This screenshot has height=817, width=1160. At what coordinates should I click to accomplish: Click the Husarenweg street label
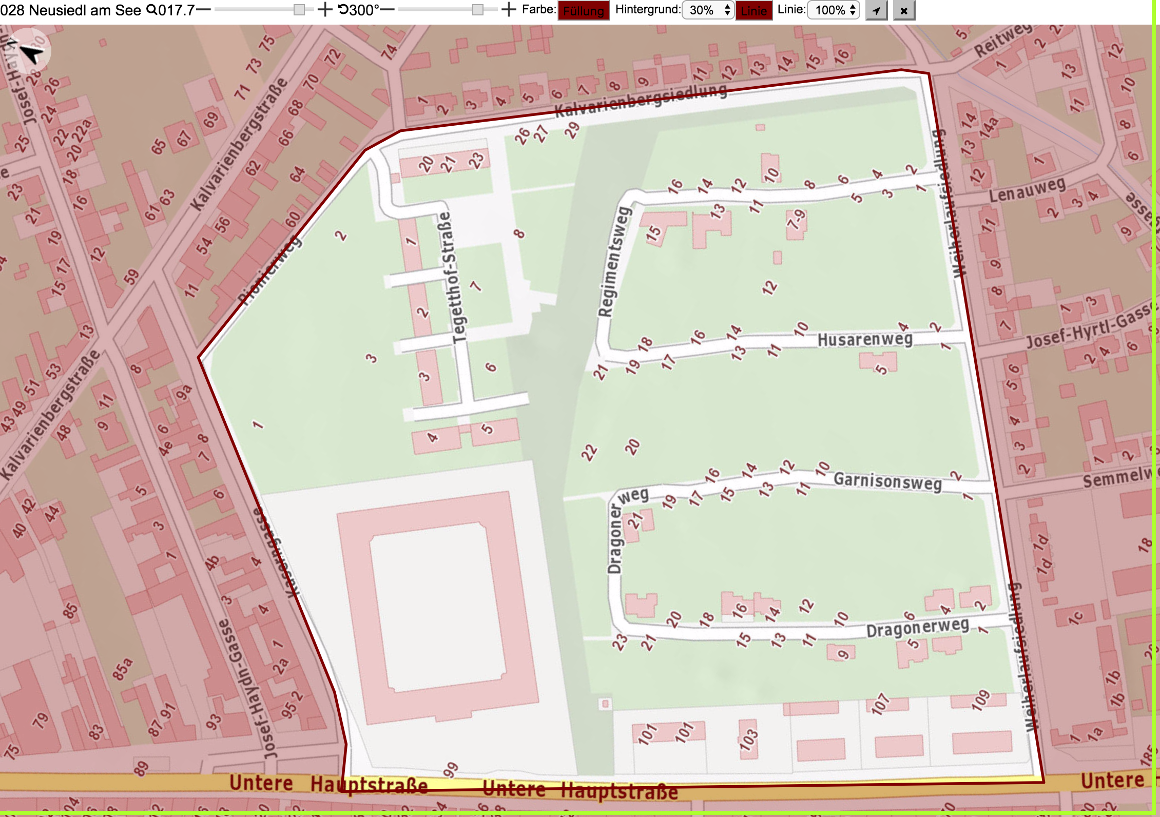pyautogui.click(x=865, y=339)
